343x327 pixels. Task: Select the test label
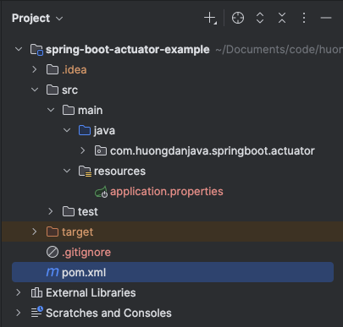tap(88, 212)
